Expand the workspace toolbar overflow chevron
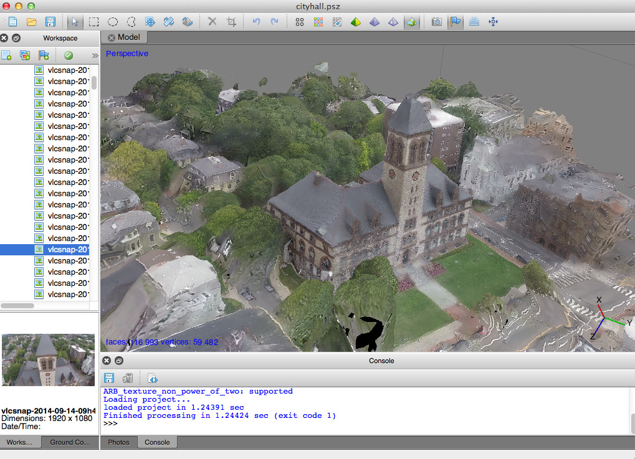 [x=94, y=55]
